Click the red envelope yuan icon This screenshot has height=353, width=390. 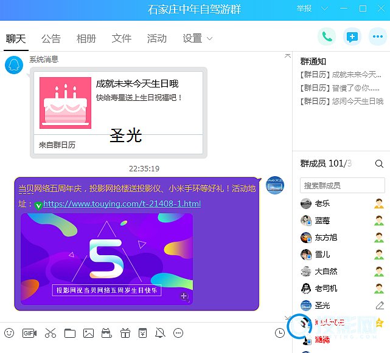pos(143,333)
